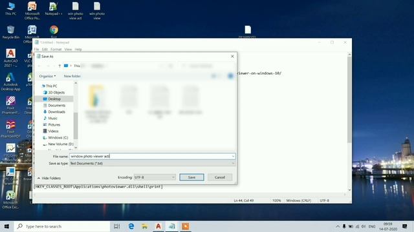
Task: Open This PC desktop icon
Action: (x=10, y=8)
